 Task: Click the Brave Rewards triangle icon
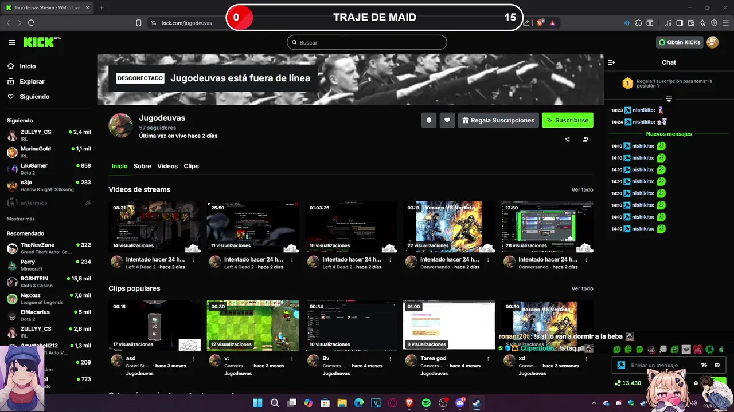pos(553,23)
